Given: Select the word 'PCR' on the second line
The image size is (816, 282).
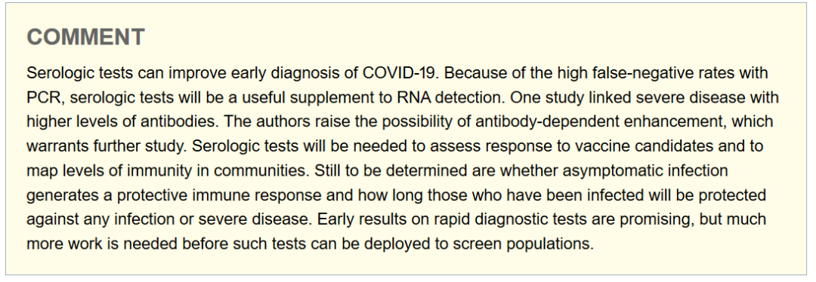Looking at the screenshot, I should (41, 97).
